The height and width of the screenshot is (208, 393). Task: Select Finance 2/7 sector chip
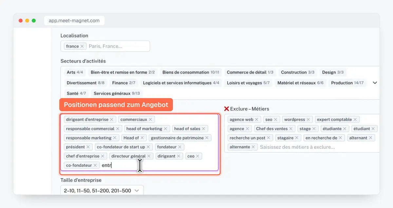pyautogui.click(x=123, y=83)
